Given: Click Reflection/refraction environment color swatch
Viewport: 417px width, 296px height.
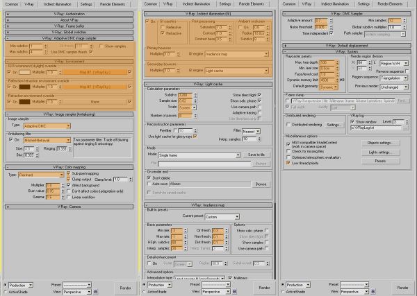Looking at the screenshot, I should 24,87.
